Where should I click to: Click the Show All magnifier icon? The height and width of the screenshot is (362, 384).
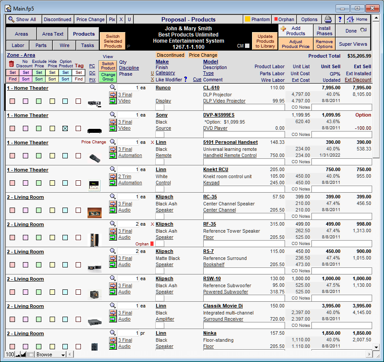pyautogui.click(x=11, y=19)
